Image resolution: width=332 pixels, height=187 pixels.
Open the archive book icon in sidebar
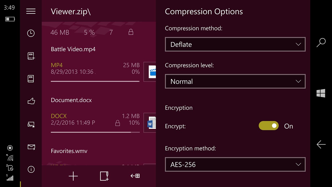(31, 79)
